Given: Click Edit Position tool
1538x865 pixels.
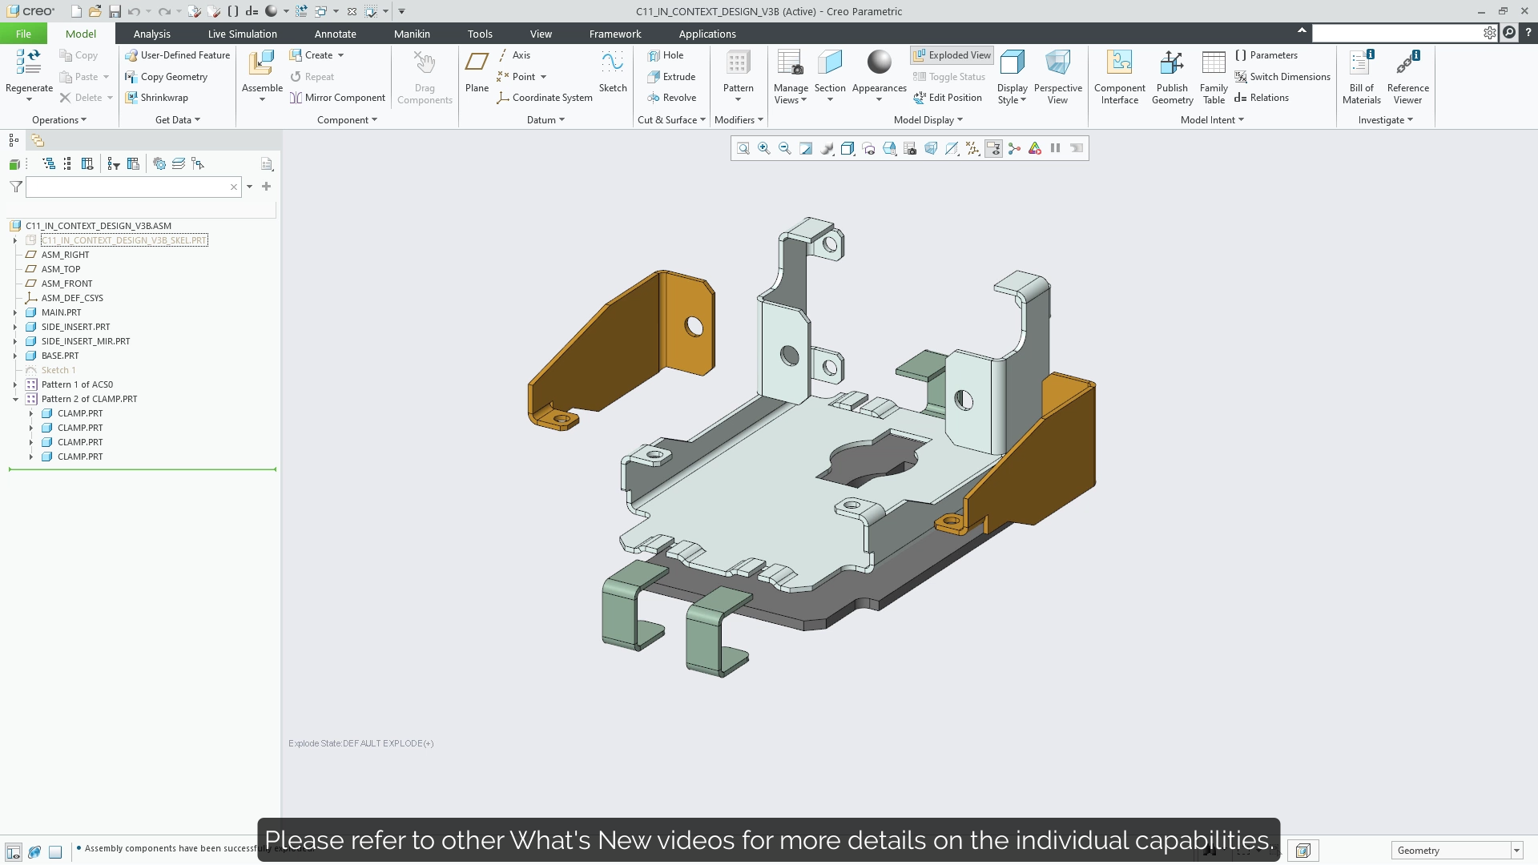Looking at the screenshot, I should [x=948, y=98].
